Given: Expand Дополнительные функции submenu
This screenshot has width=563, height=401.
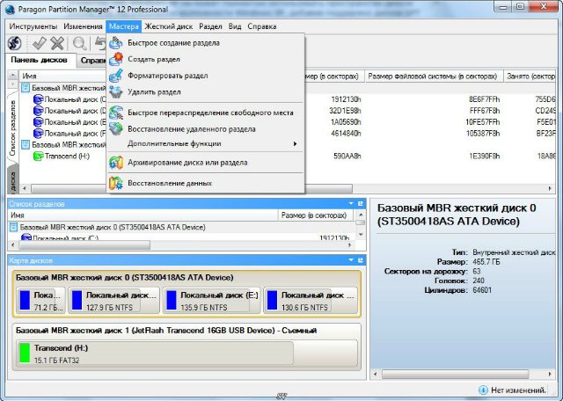Looking at the screenshot, I should click(206, 143).
